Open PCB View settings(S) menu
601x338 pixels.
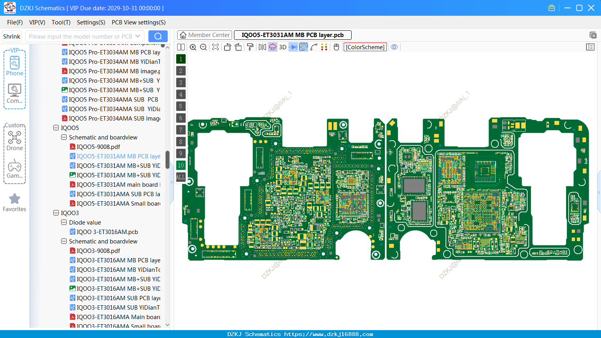click(139, 22)
